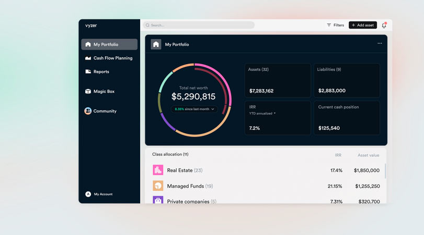Click the mint green segment of the donut
424x235 pixels.
pos(165,81)
